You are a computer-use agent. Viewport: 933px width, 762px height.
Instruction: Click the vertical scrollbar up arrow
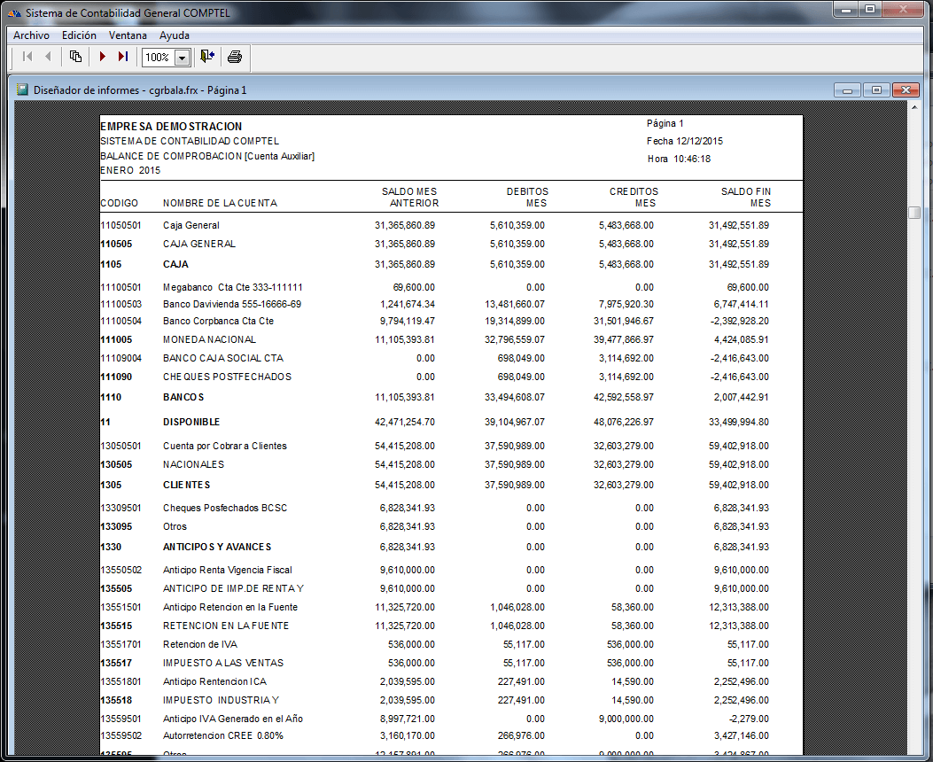pos(914,108)
